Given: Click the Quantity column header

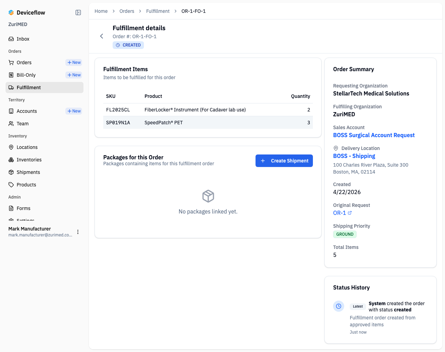Looking at the screenshot, I should [300, 96].
